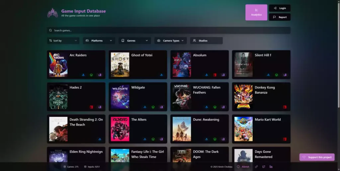Open Days Gone Remastered title
This screenshot has height=171, width=340.
pos(263,154)
